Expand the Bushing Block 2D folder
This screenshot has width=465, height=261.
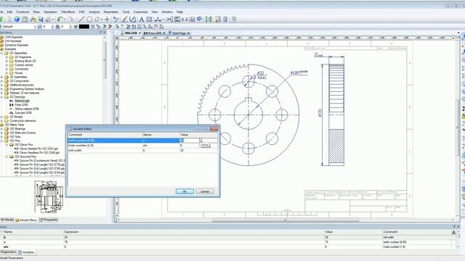[x=7, y=61]
